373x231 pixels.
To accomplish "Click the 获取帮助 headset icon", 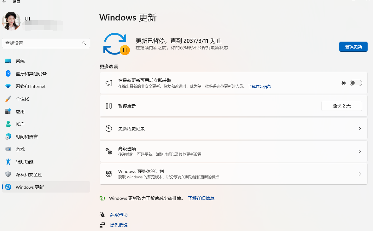I will 102,215.
